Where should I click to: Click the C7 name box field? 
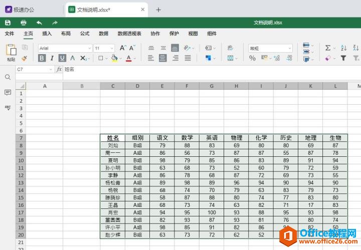coord(33,69)
